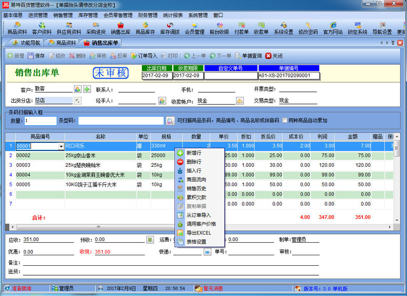
Task: Click the 条型码 input field
Action: click(x=121, y=121)
